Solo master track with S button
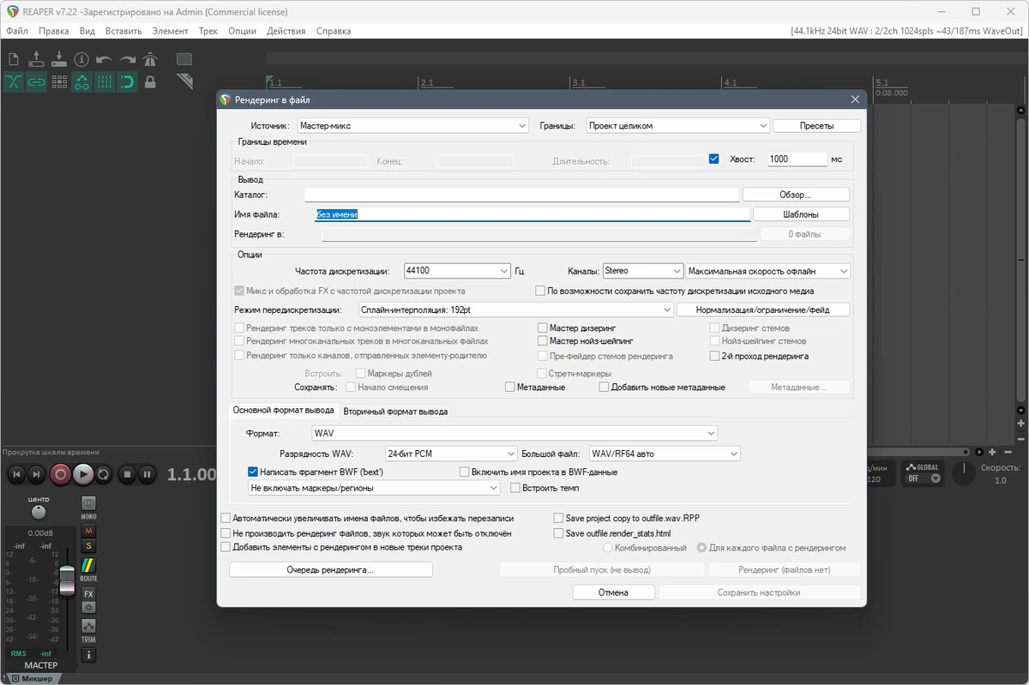Image resolution: width=1029 pixels, height=685 pixels. (88, 546)
